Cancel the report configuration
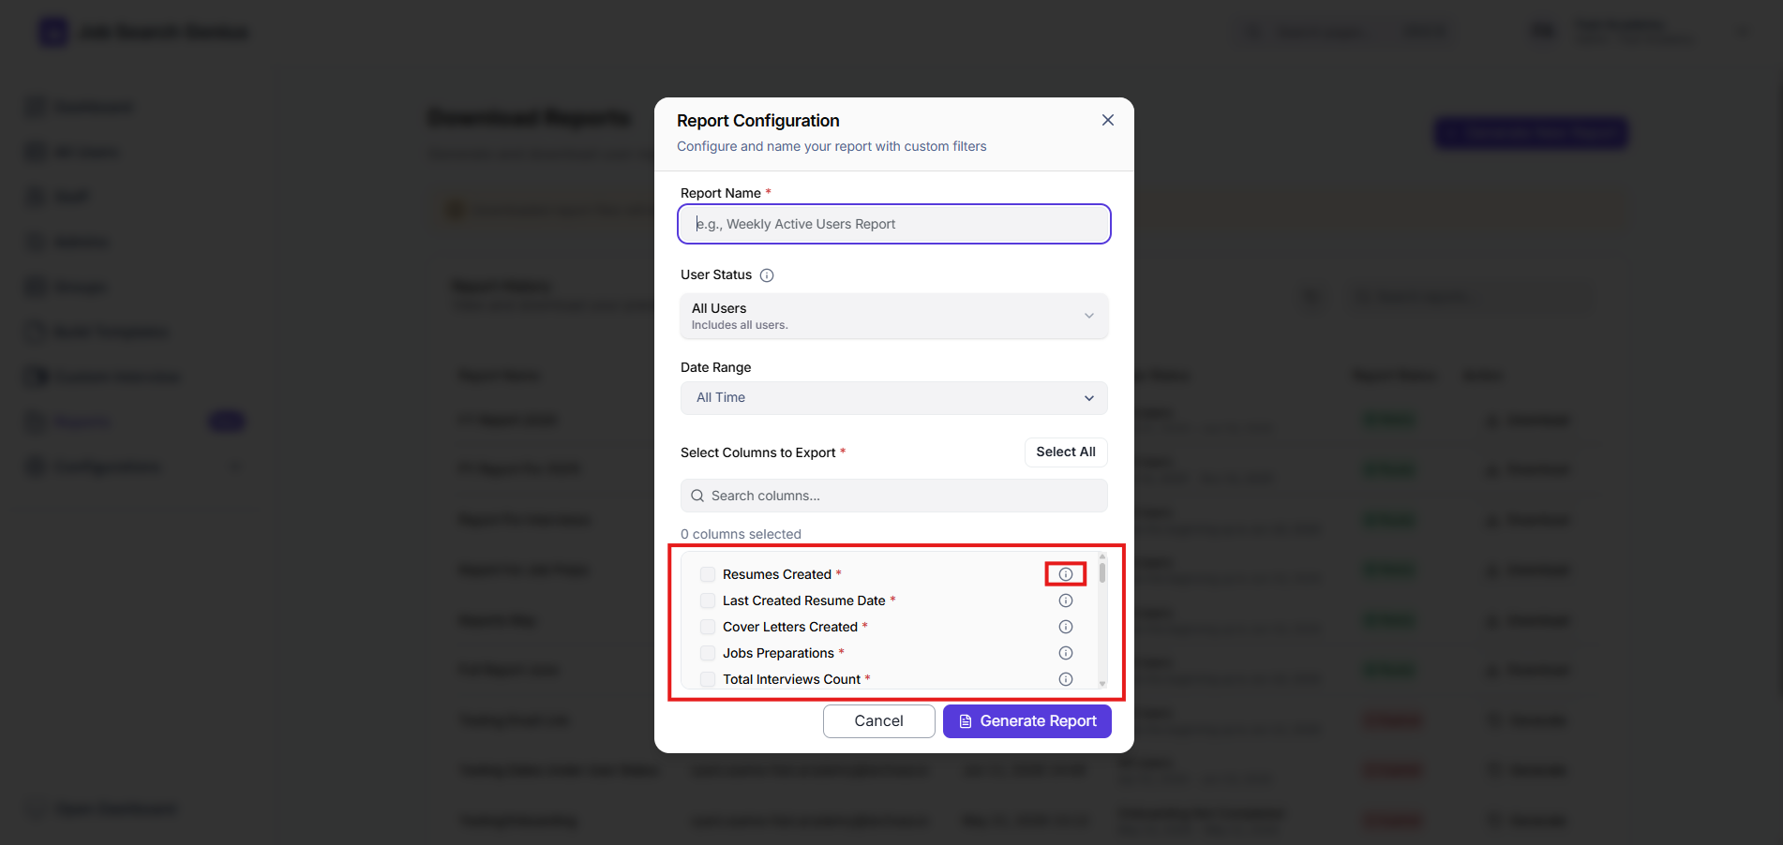This screenshot has height=845, width=1783. click(x=879, y=721)
